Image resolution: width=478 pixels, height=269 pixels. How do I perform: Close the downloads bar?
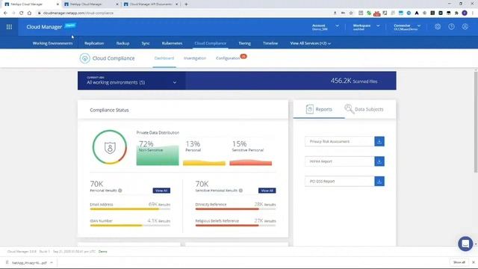pos(473,262)
